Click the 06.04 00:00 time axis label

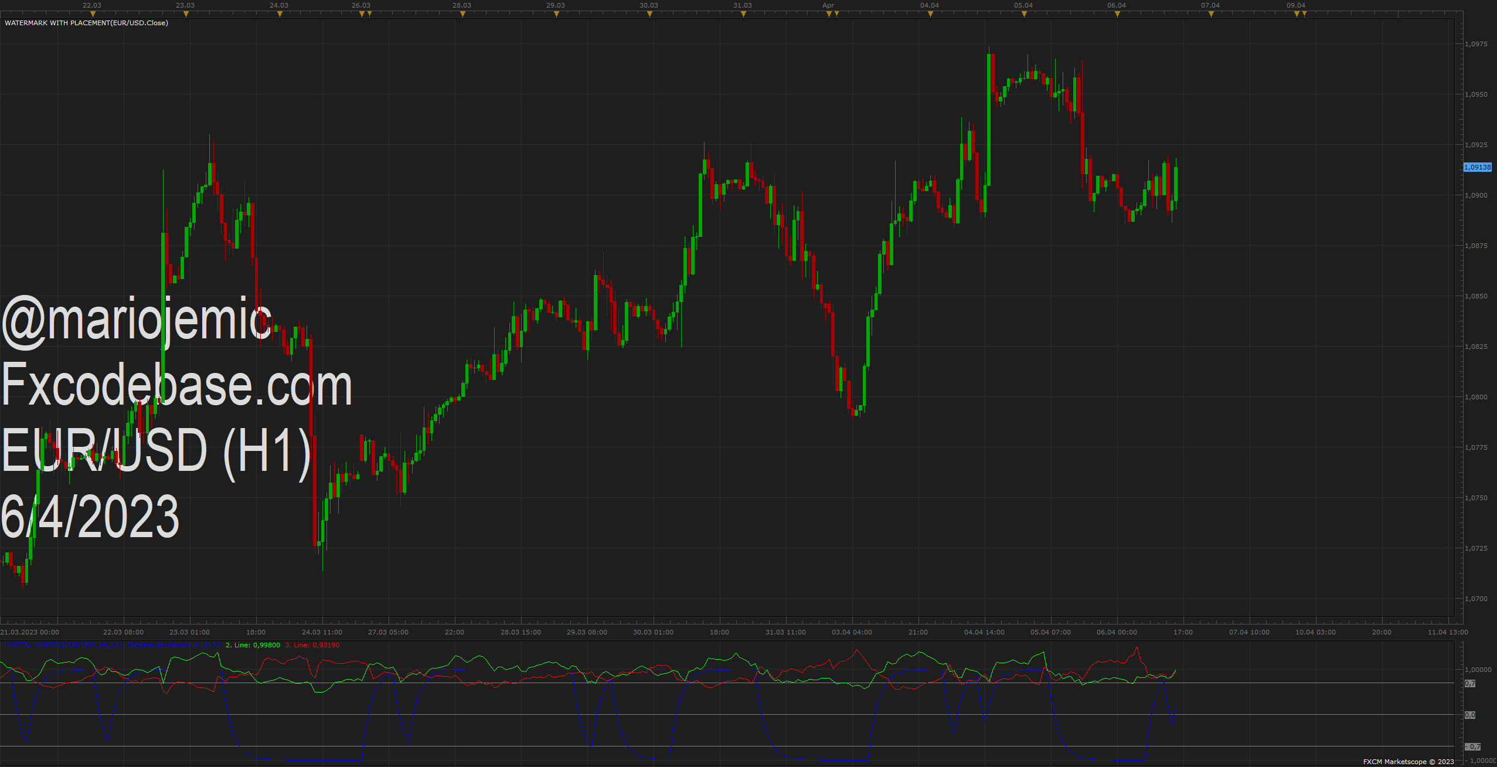click(x=1117, y=632)
